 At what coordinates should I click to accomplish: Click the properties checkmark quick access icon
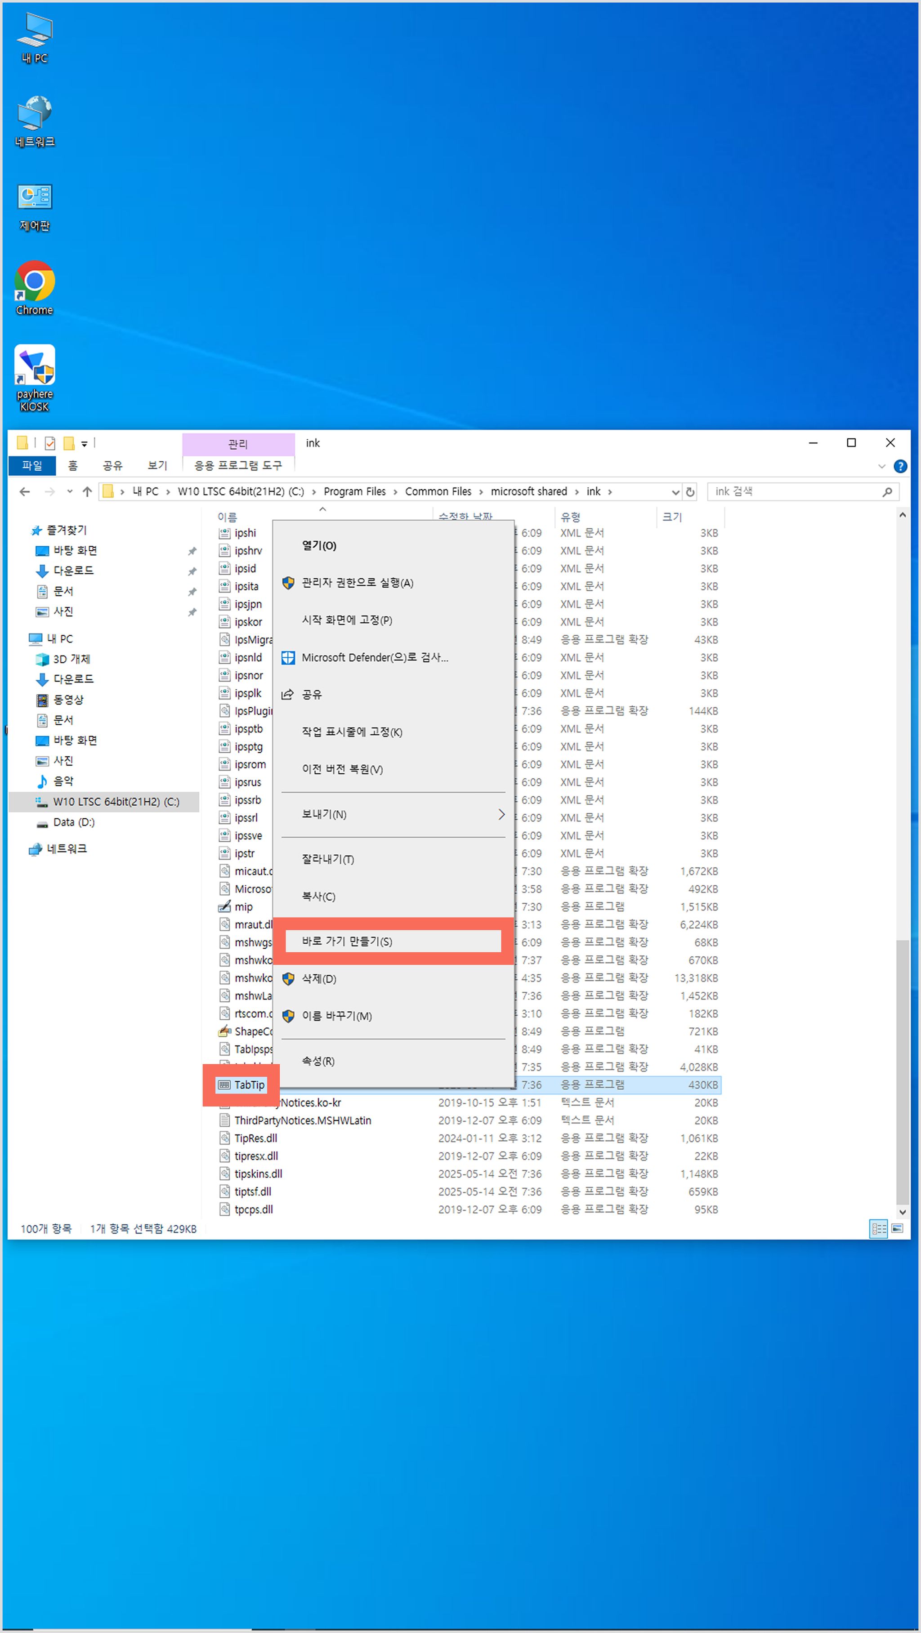coord(50,443)
